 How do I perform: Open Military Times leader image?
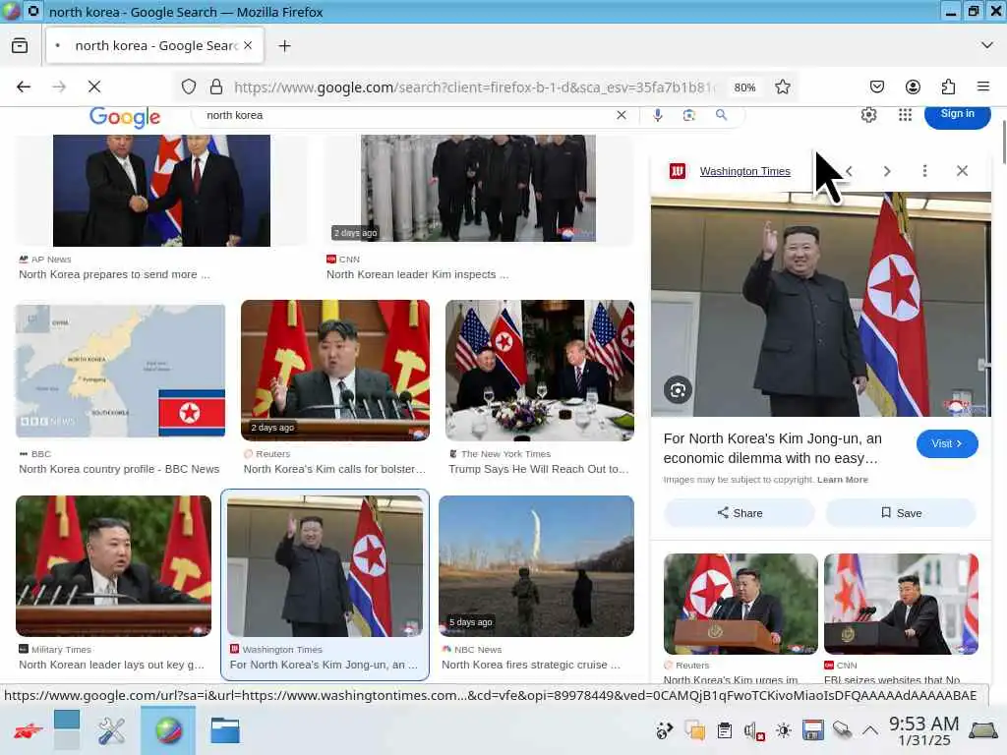click(114, 566)
